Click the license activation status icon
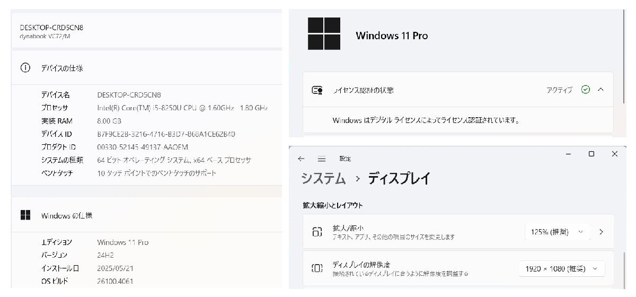Image resolution: width=636 pixels, height=297 pixels. point(317,90)
